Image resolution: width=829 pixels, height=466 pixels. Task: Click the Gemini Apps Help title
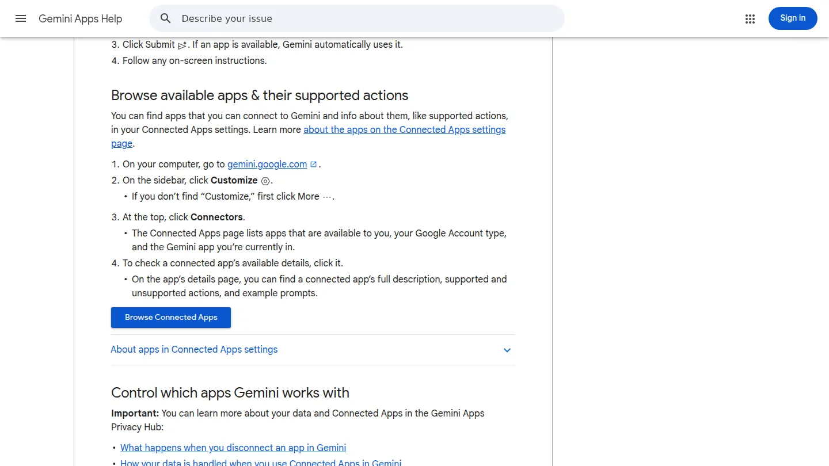point(81,18)
